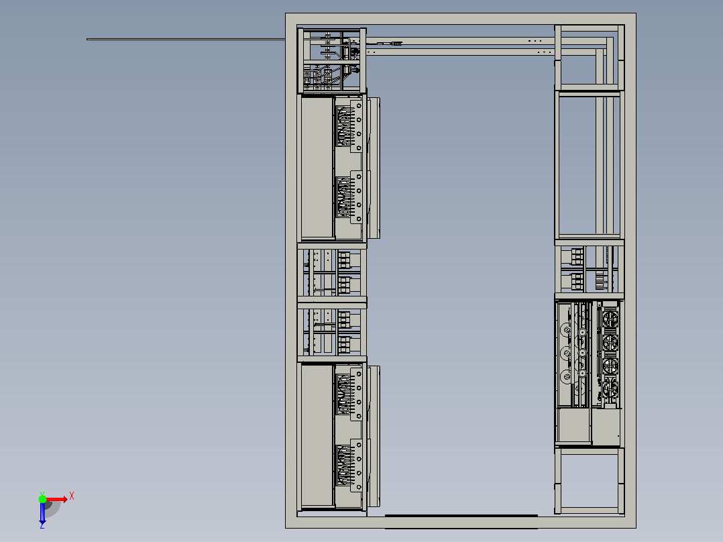Click the blue Z axis arrow of the orientation triad
Viewport: 723px width, 542px height.
click(42, 514)
